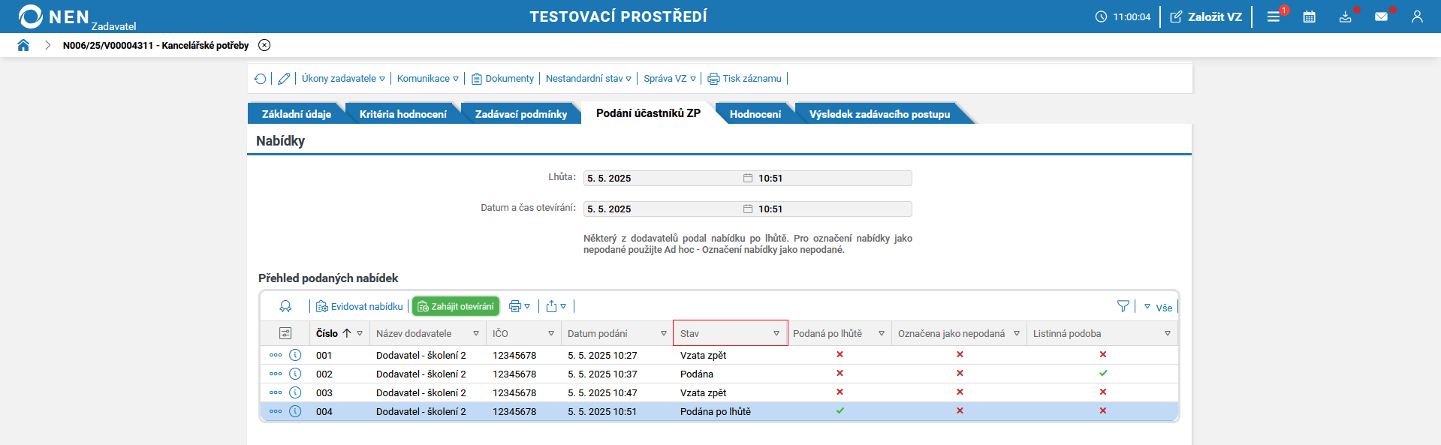Click the table search binoculars icon
1441x445 pixels.
[285, 306]
